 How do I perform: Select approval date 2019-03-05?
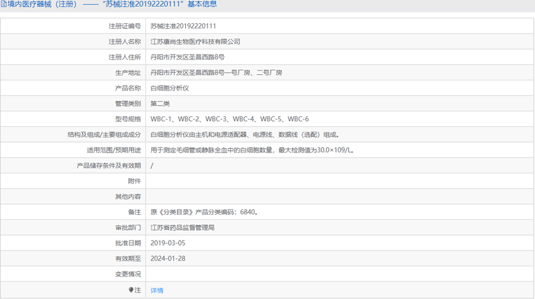(x=168, y=243)
